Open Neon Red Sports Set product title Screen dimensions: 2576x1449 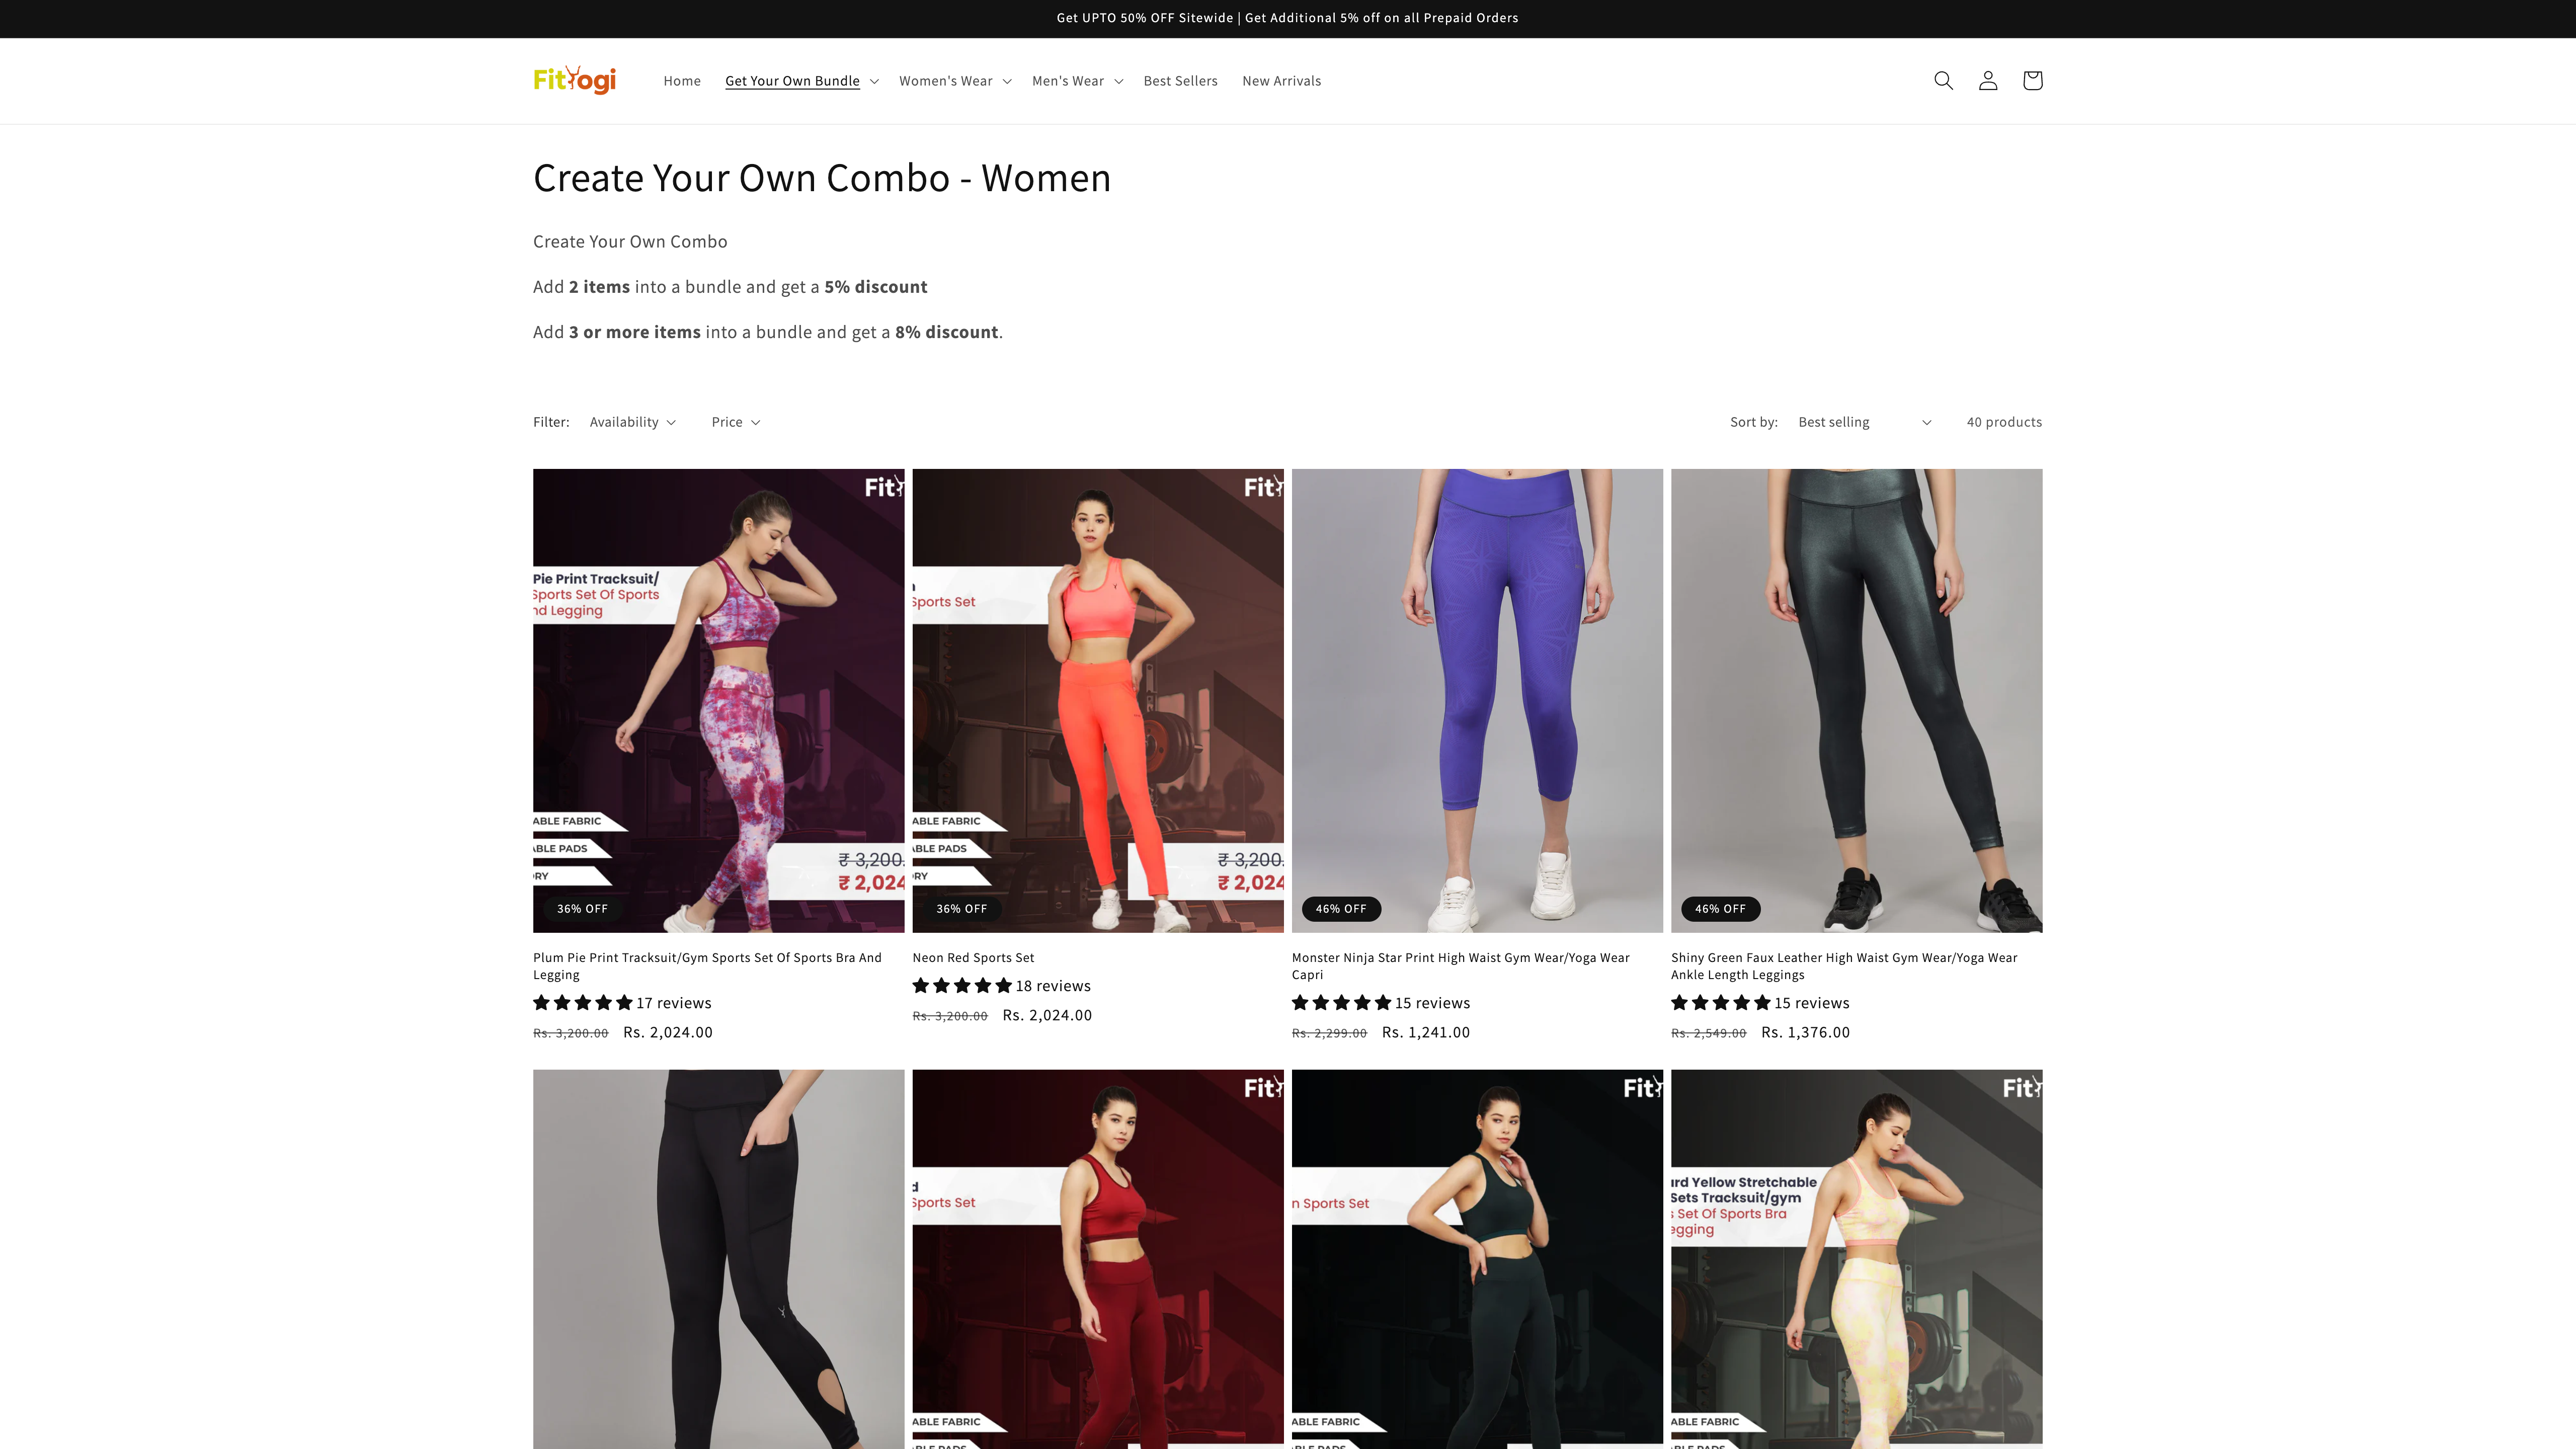pos(972,958)
